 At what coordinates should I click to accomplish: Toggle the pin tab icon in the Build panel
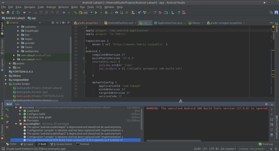pos(7,122)
